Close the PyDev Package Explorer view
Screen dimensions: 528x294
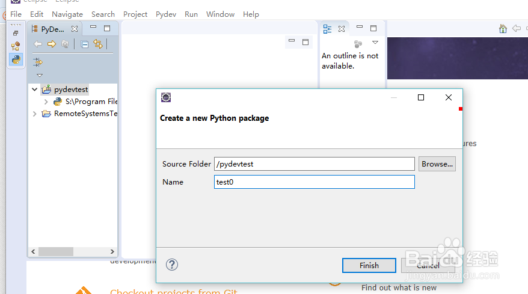click(75, 29)
